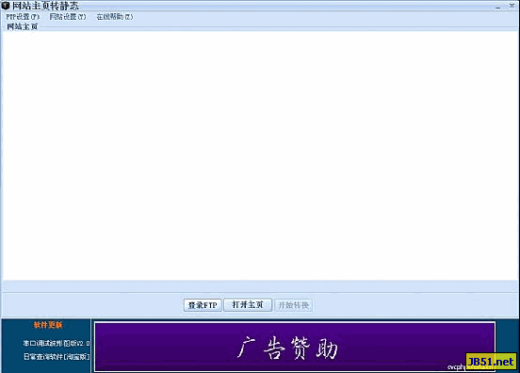The width and height of the screenshot is (520, 373).
Task: Click the 打开主页 button
Action: point(248,304)
